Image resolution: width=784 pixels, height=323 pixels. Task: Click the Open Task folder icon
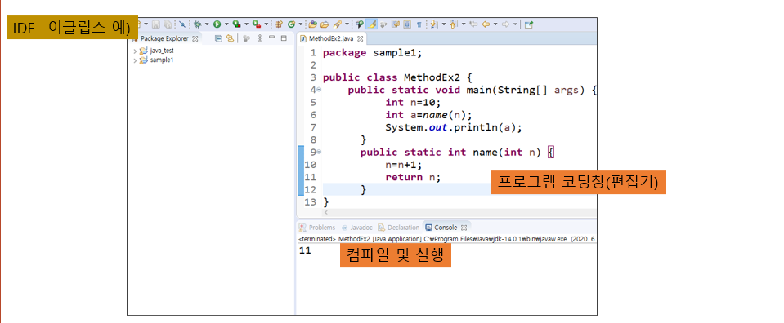[x=325, y=24]
